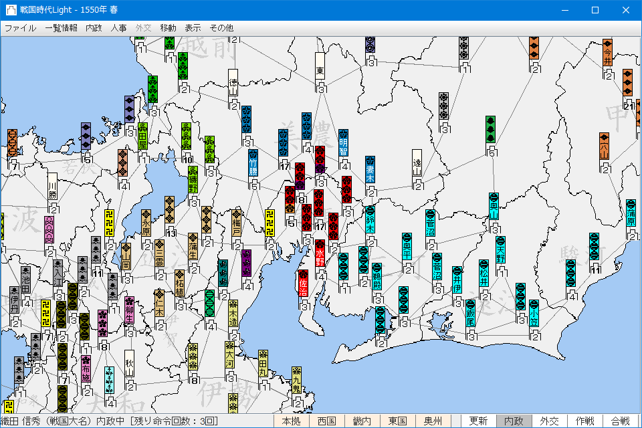Screen dimensions: 642x428
Task: Click the 永原 castle banner
Action: coord(146,223)
